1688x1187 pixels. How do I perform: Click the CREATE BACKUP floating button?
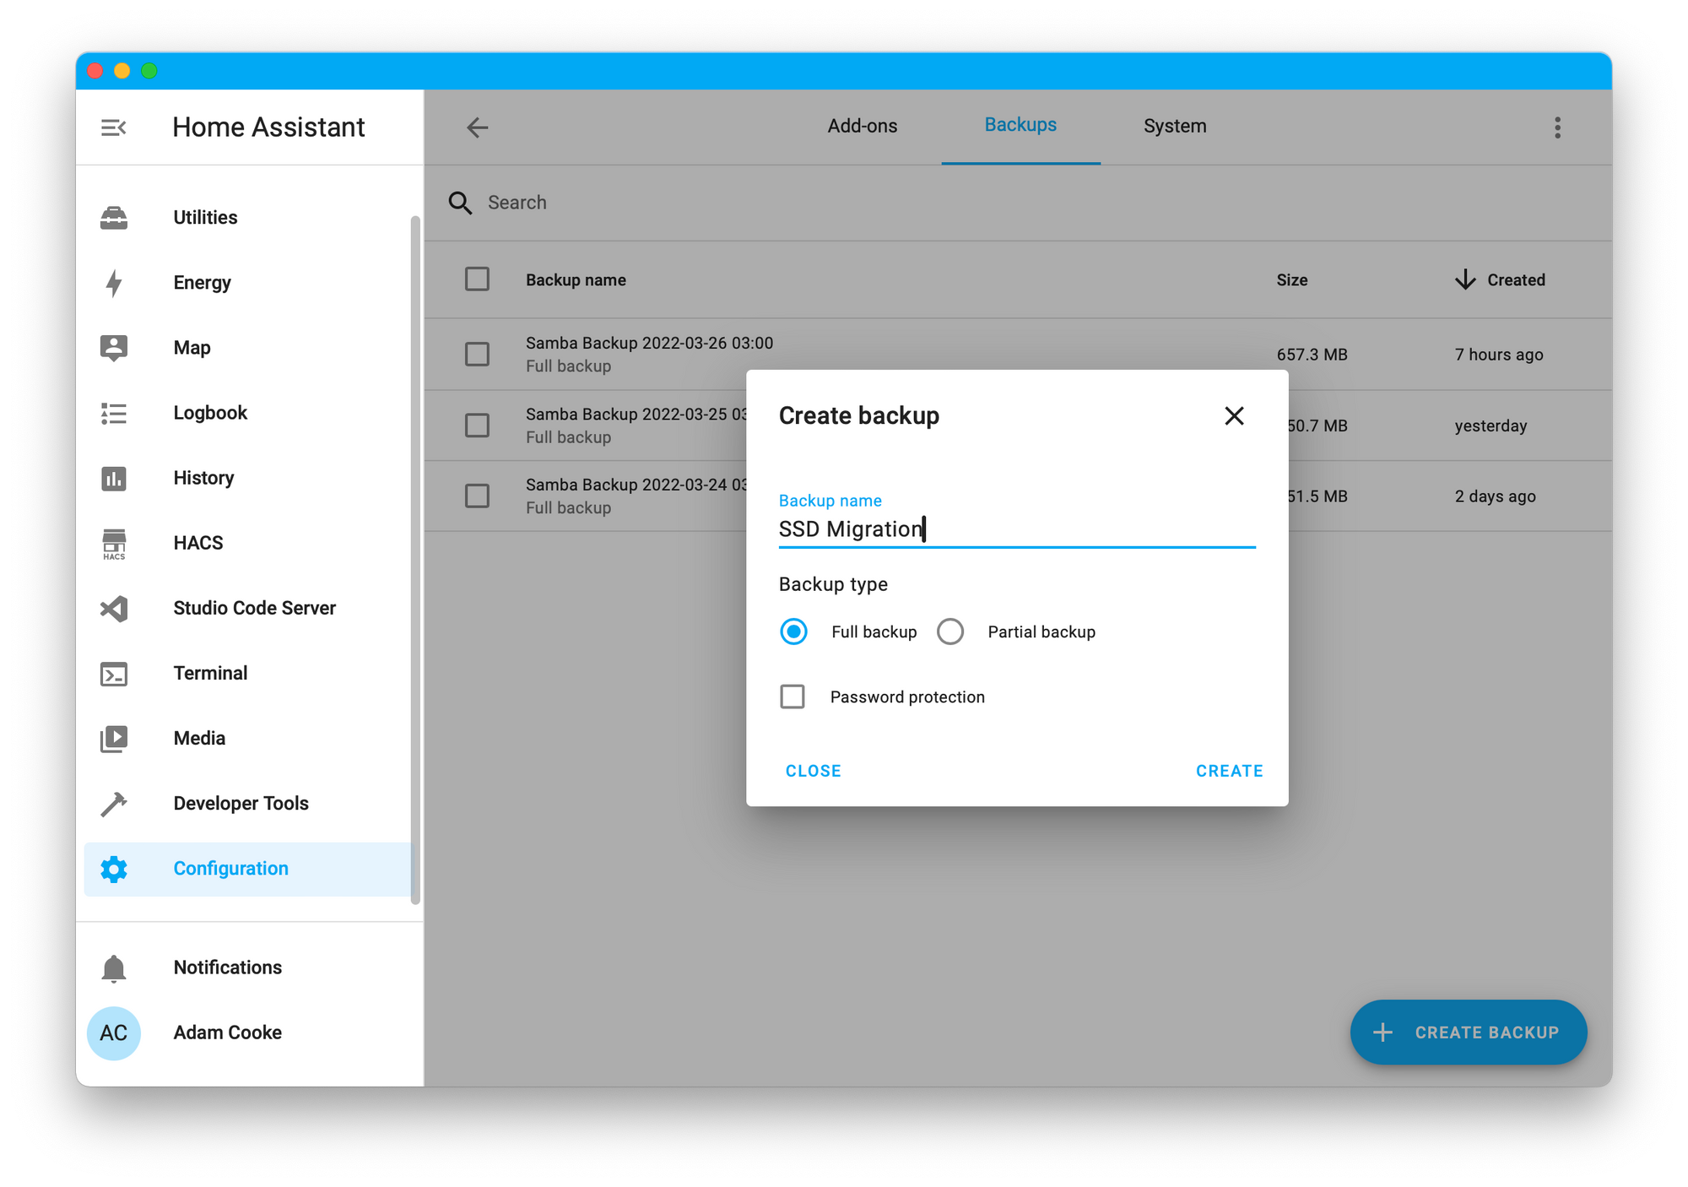tap(1469, 1033)
